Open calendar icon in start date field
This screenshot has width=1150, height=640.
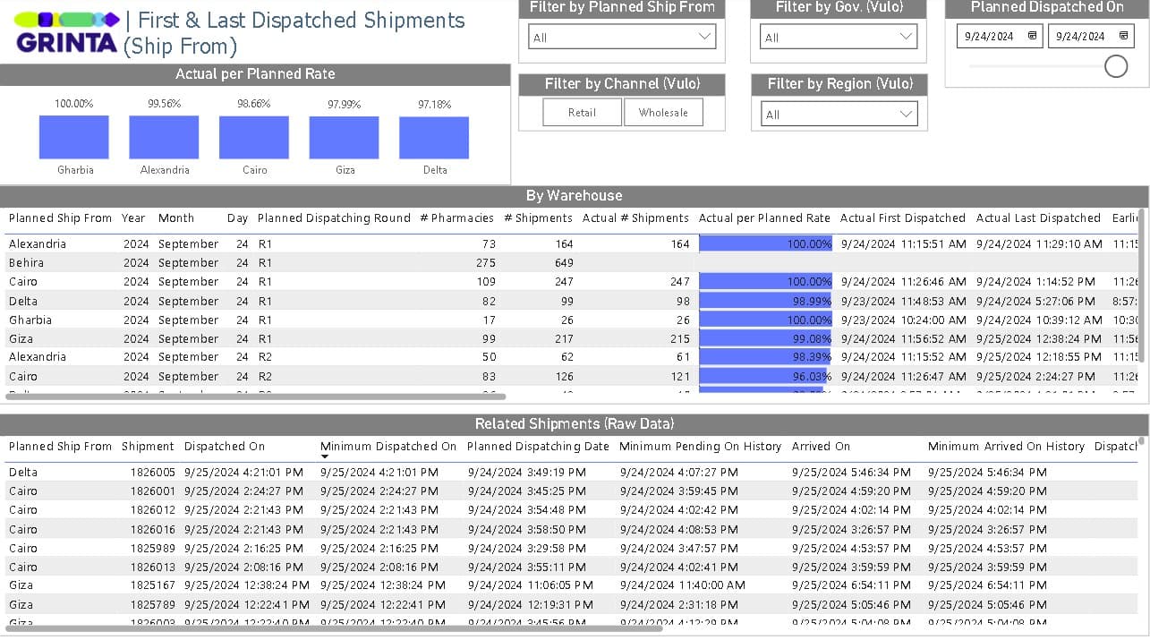tap(1032, 36)
